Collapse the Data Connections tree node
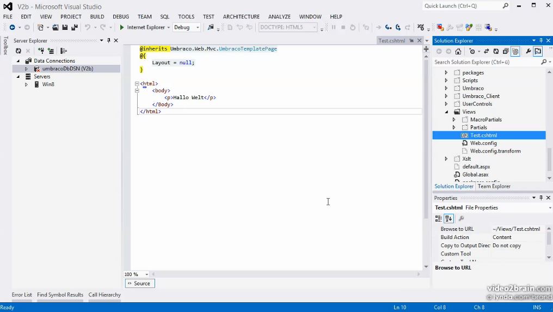Screen dimensions: 553x312 [18, 60]
